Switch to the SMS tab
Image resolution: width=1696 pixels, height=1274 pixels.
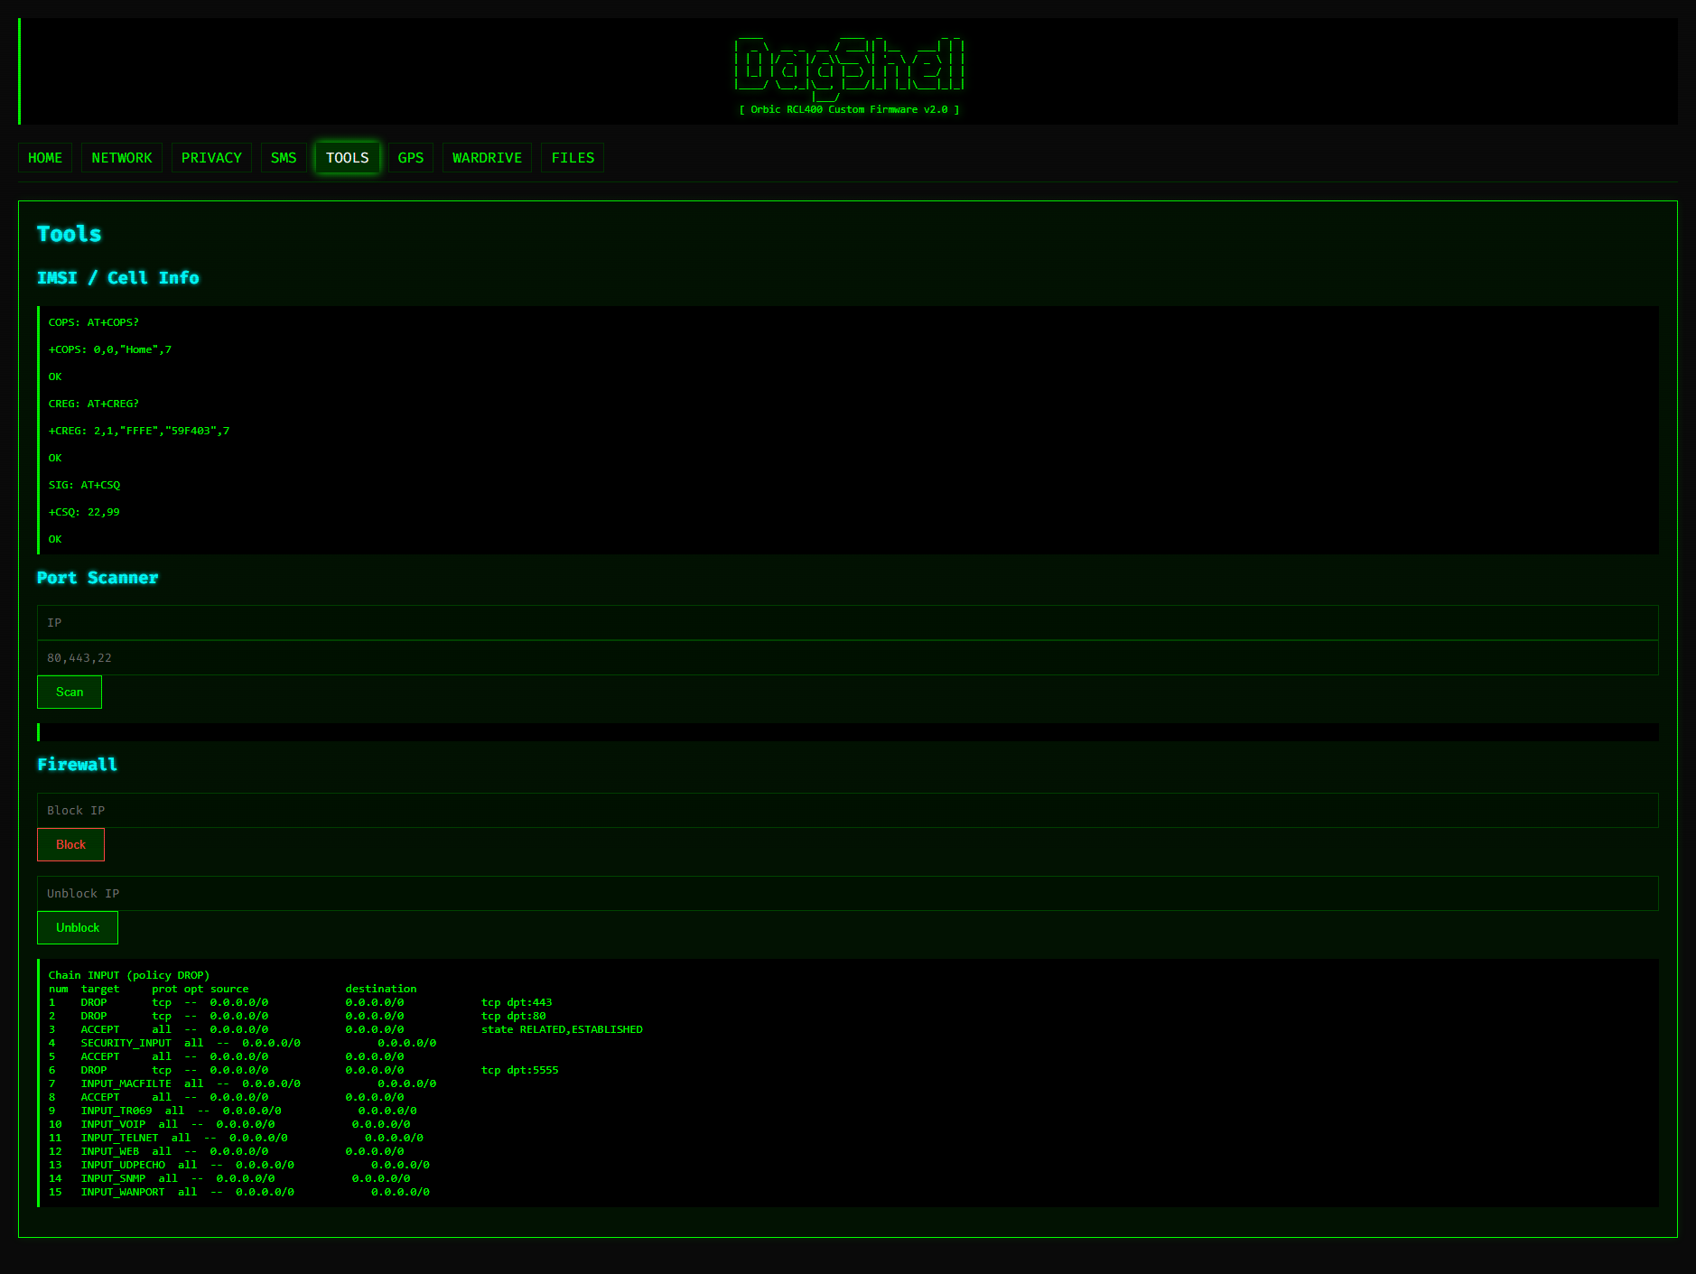coord(284,157)
